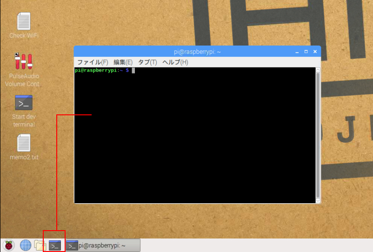Select the Start dev terminal desktop icon
The width and height of the screenshot is (373, 252).
point(24,111)
